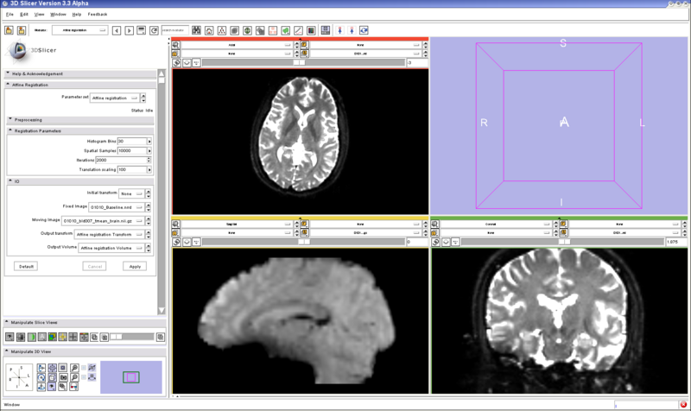Open the Feedback menu

[98, 15]
